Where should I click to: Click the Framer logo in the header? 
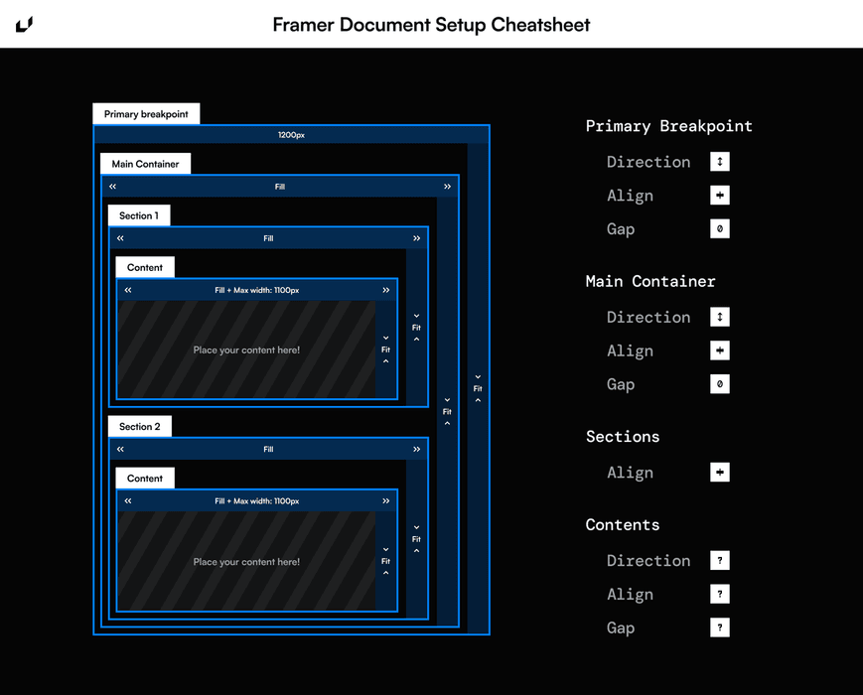[24, 25]
